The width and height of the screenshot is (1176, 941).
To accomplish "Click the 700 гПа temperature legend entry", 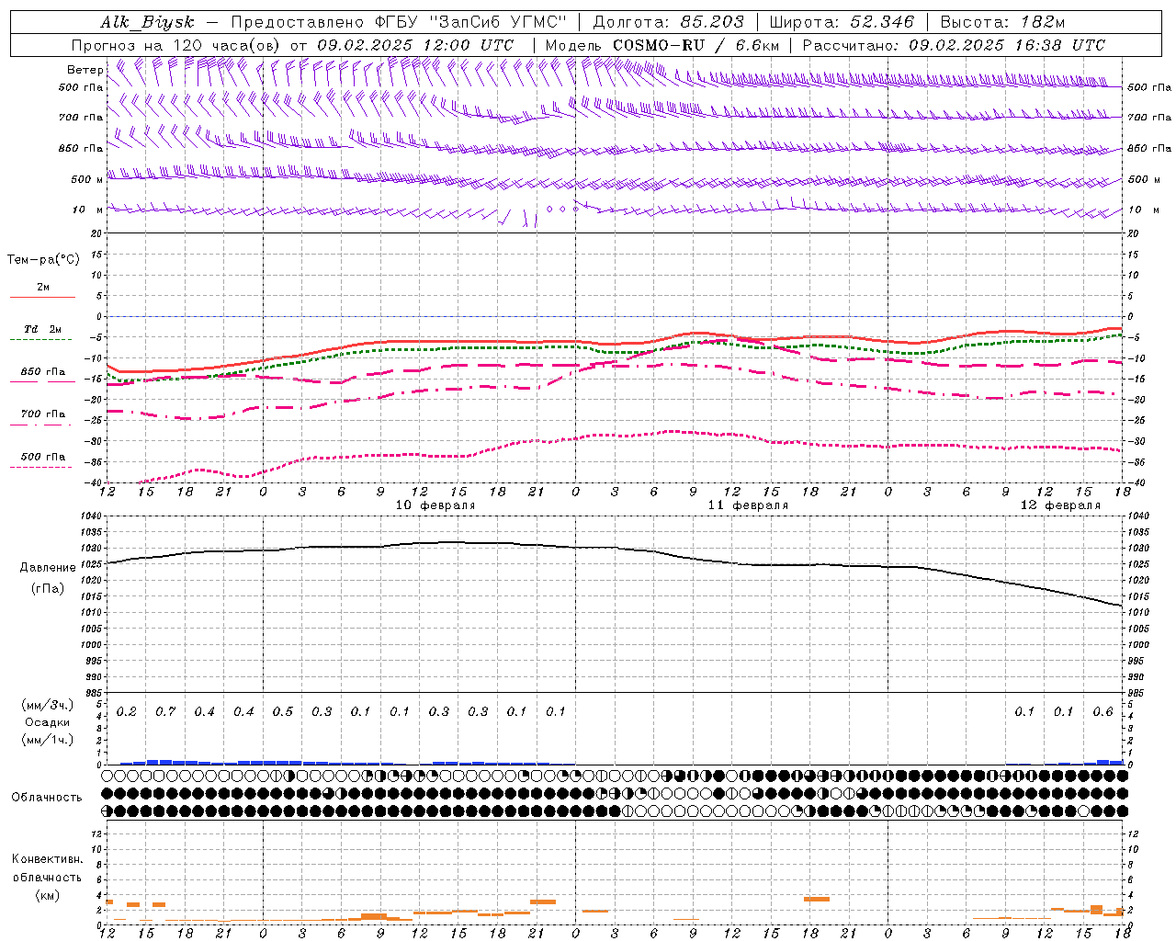I will (43, 414).
